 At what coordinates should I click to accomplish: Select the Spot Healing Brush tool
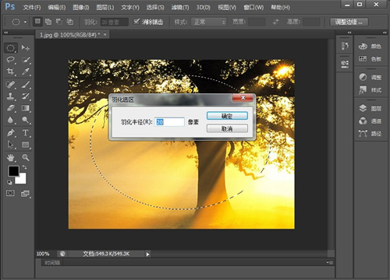pyautogui.click(x=11, y=85)
